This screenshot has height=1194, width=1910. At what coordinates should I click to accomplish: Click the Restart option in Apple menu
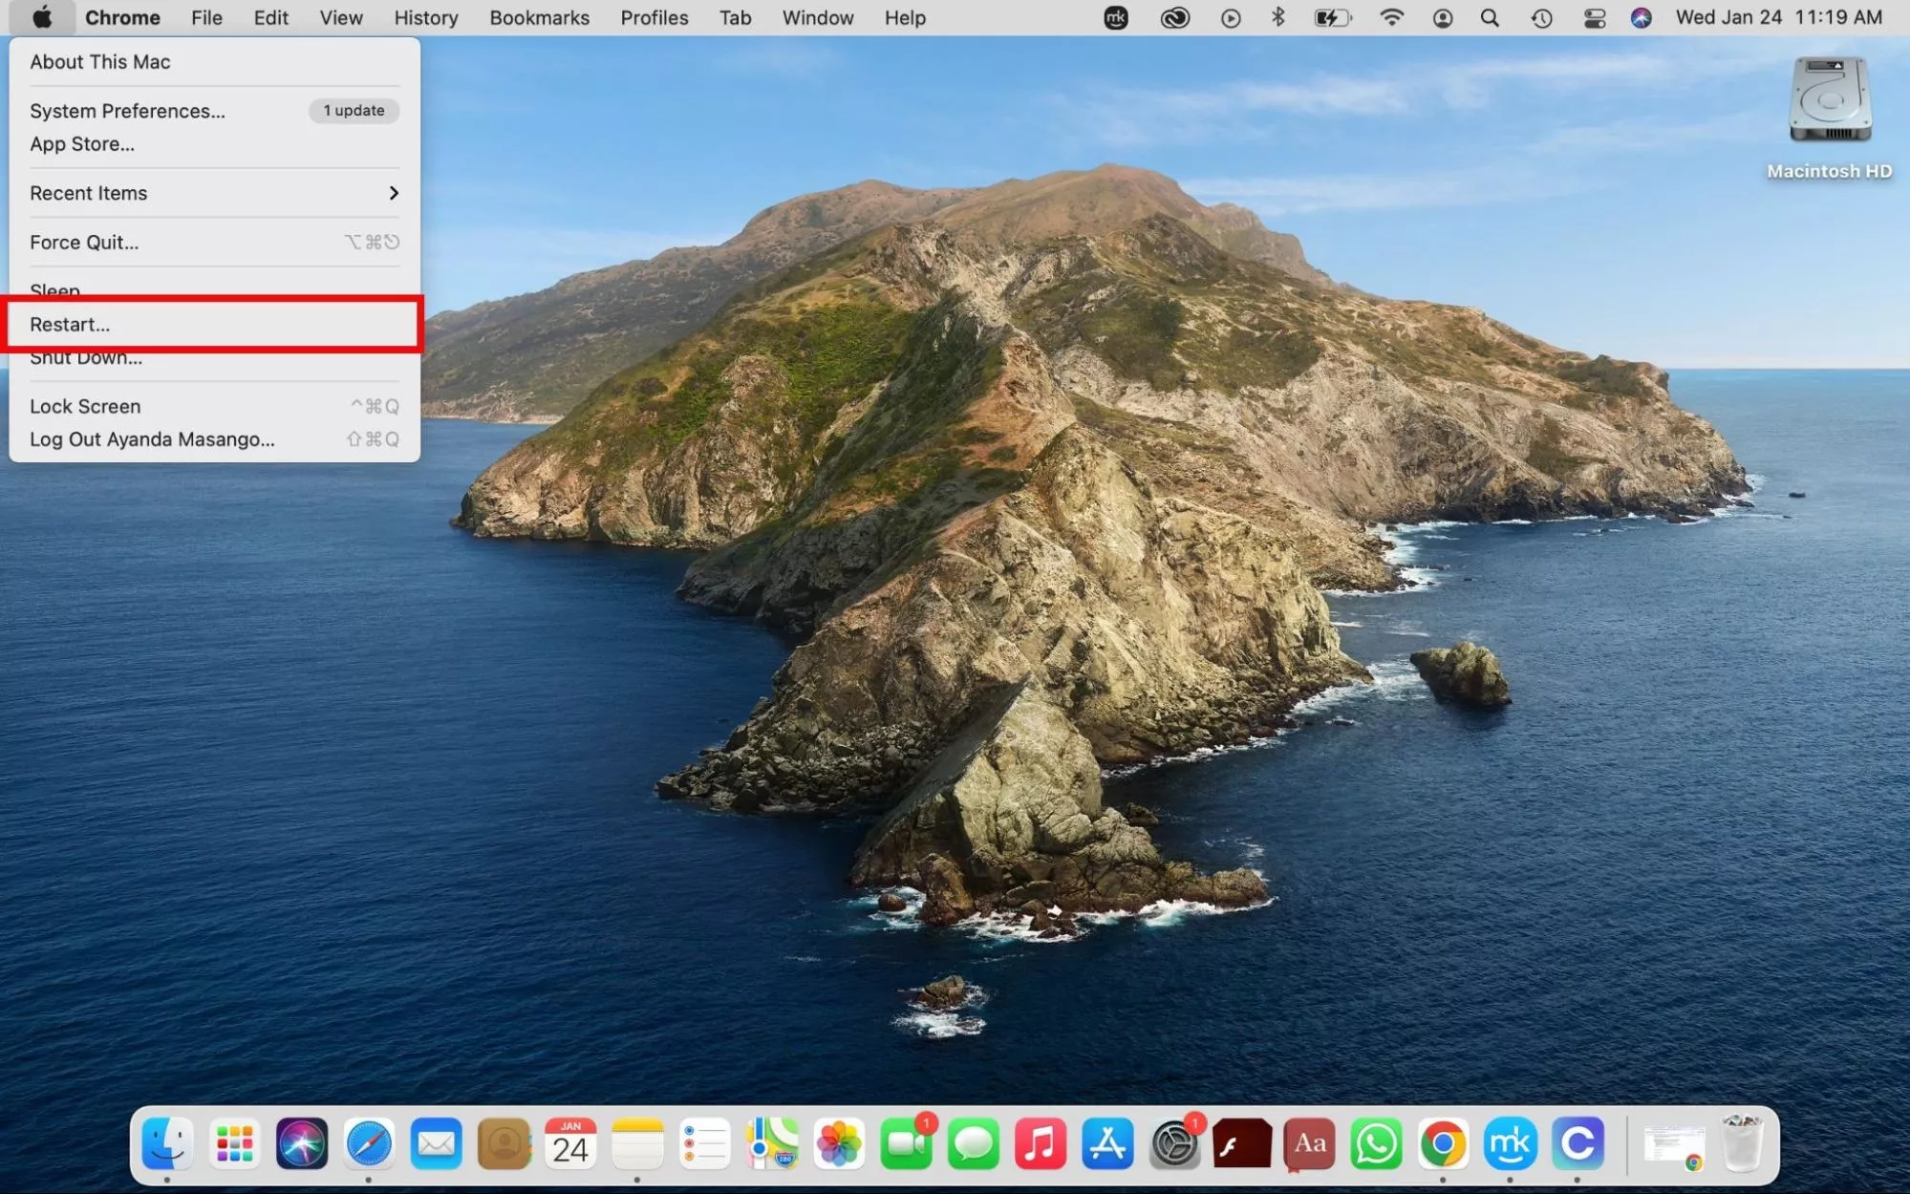tap(215, 323)
